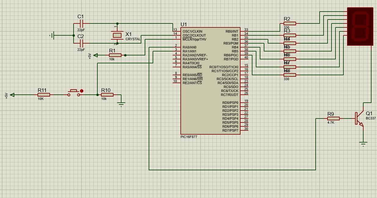Select capacitor C2 symbol

click(81, 44)
